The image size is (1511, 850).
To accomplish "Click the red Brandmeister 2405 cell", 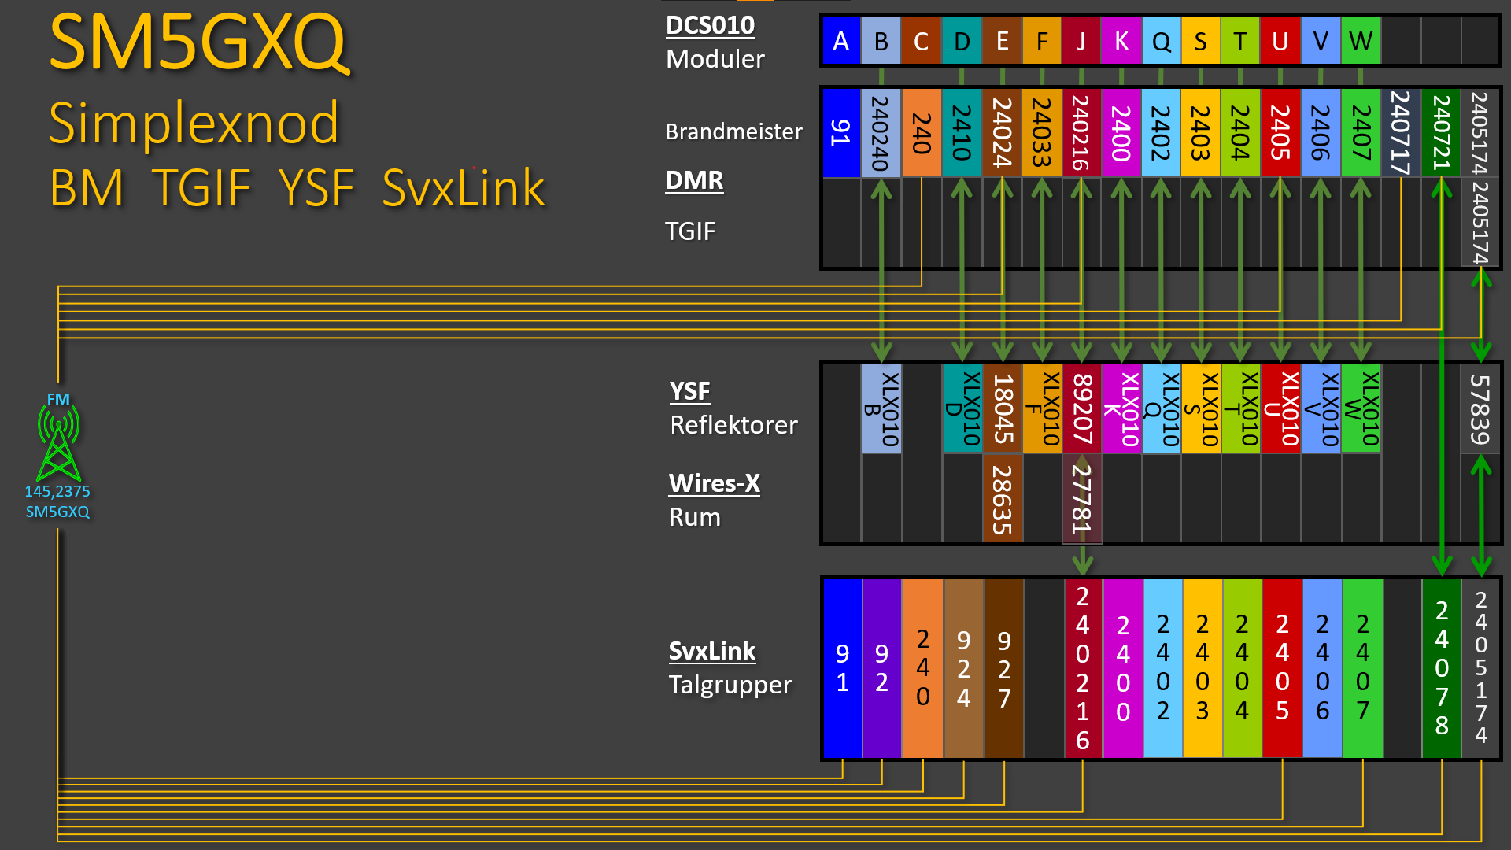I will 1280,133.
